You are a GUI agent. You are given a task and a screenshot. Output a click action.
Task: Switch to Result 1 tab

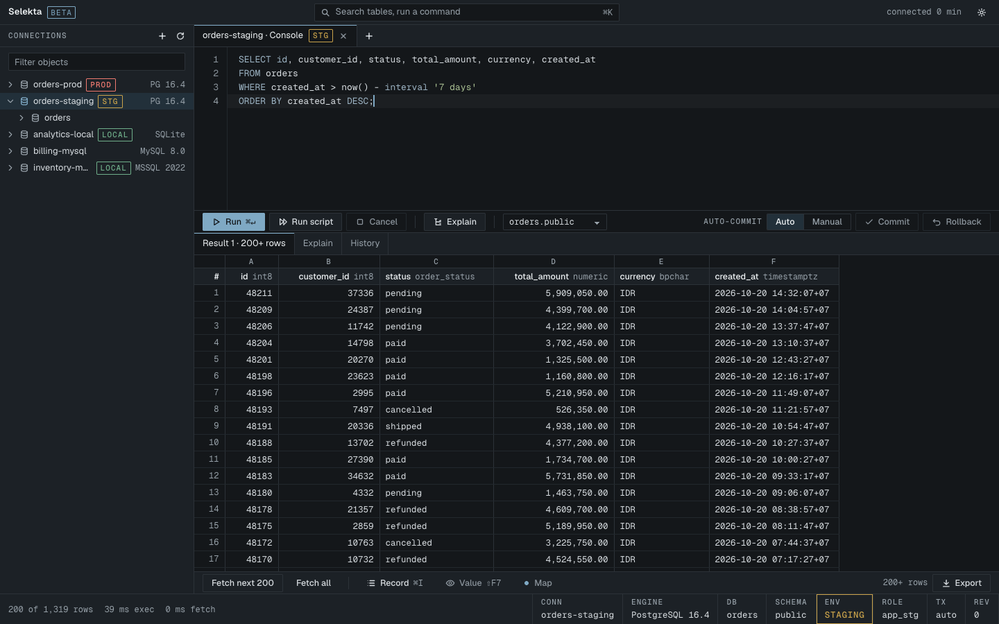[x=244, y=243]
